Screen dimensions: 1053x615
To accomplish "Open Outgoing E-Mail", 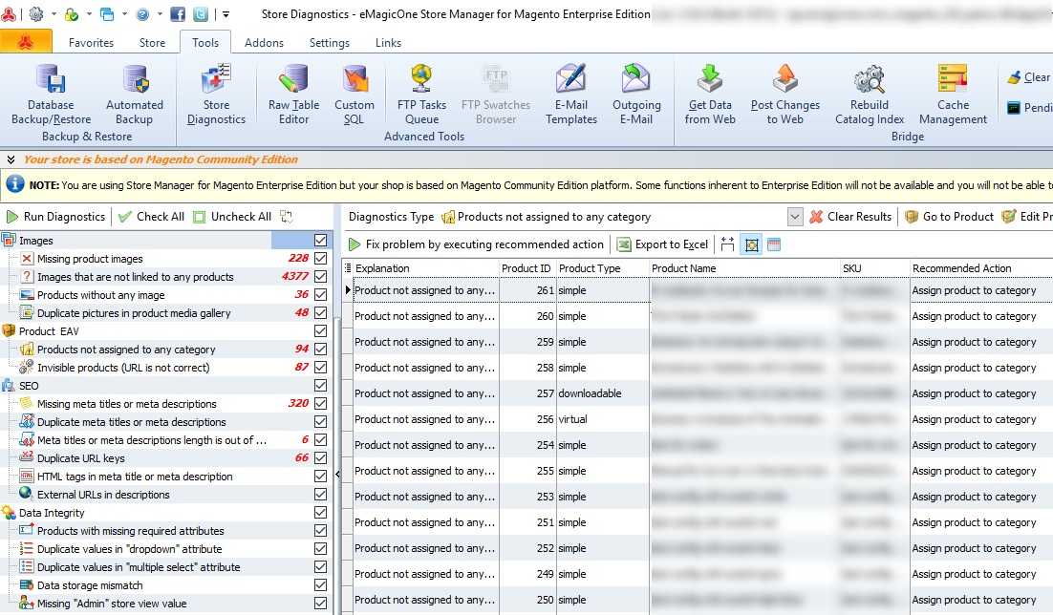I will tap(636, 94).
